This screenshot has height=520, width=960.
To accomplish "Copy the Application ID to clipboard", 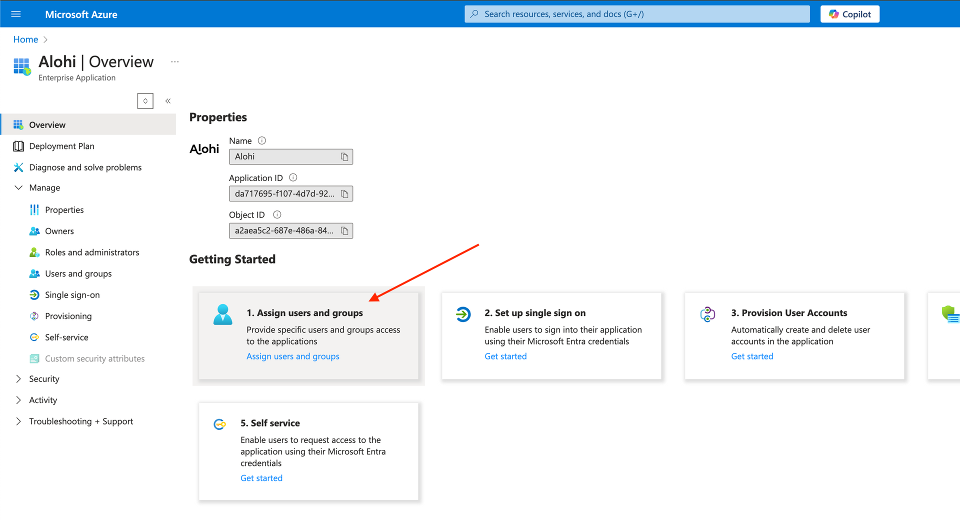I will coord(344,194).
